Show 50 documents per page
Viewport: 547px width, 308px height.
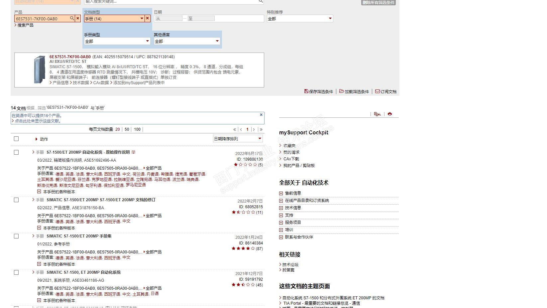tap(127, 129)
